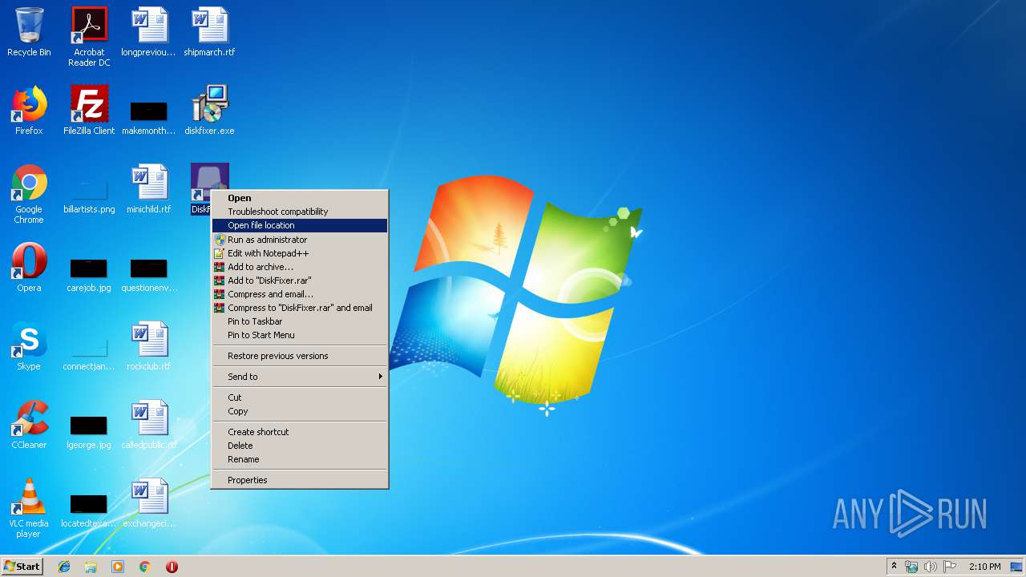Open Google Chrome desktop shortcut
Image resolution: width=1026 pixels, height=577 pixels.
(29, 194)
